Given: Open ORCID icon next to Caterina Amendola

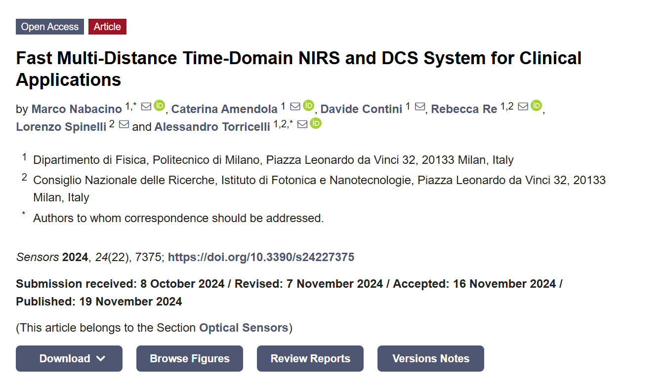Looking at the screenshot, I should click(308, 106).
